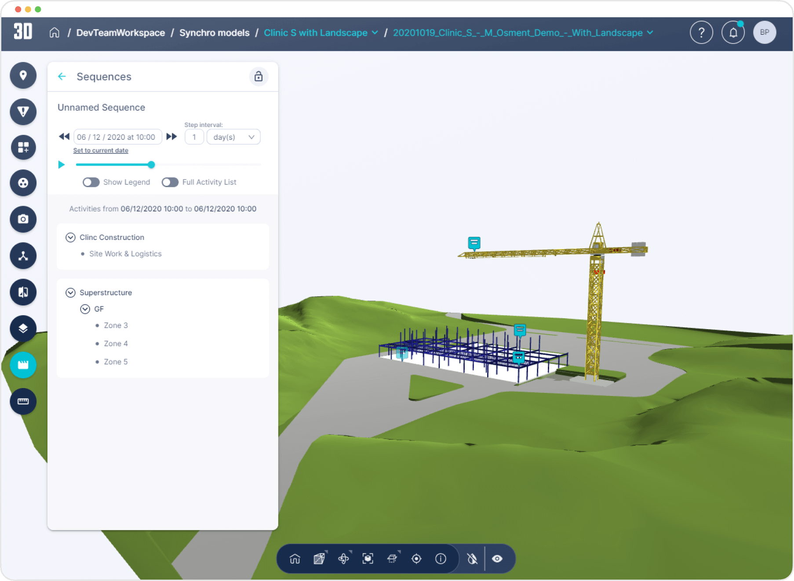Image resolution: width=794 pixels, height=581 pixels.
Task: Go back using the Sequences back arrow
Action: point(62,76)
